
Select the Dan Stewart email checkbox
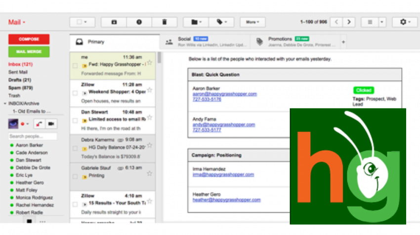coord(75,120)
